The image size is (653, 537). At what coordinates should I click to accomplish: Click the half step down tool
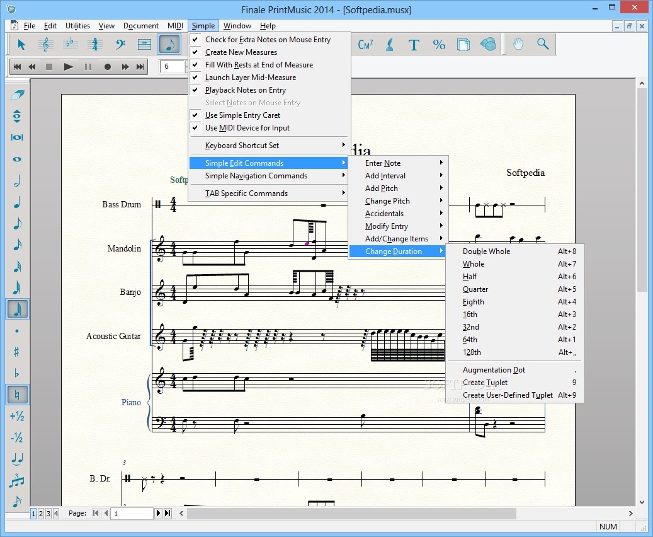pos(17,437)
